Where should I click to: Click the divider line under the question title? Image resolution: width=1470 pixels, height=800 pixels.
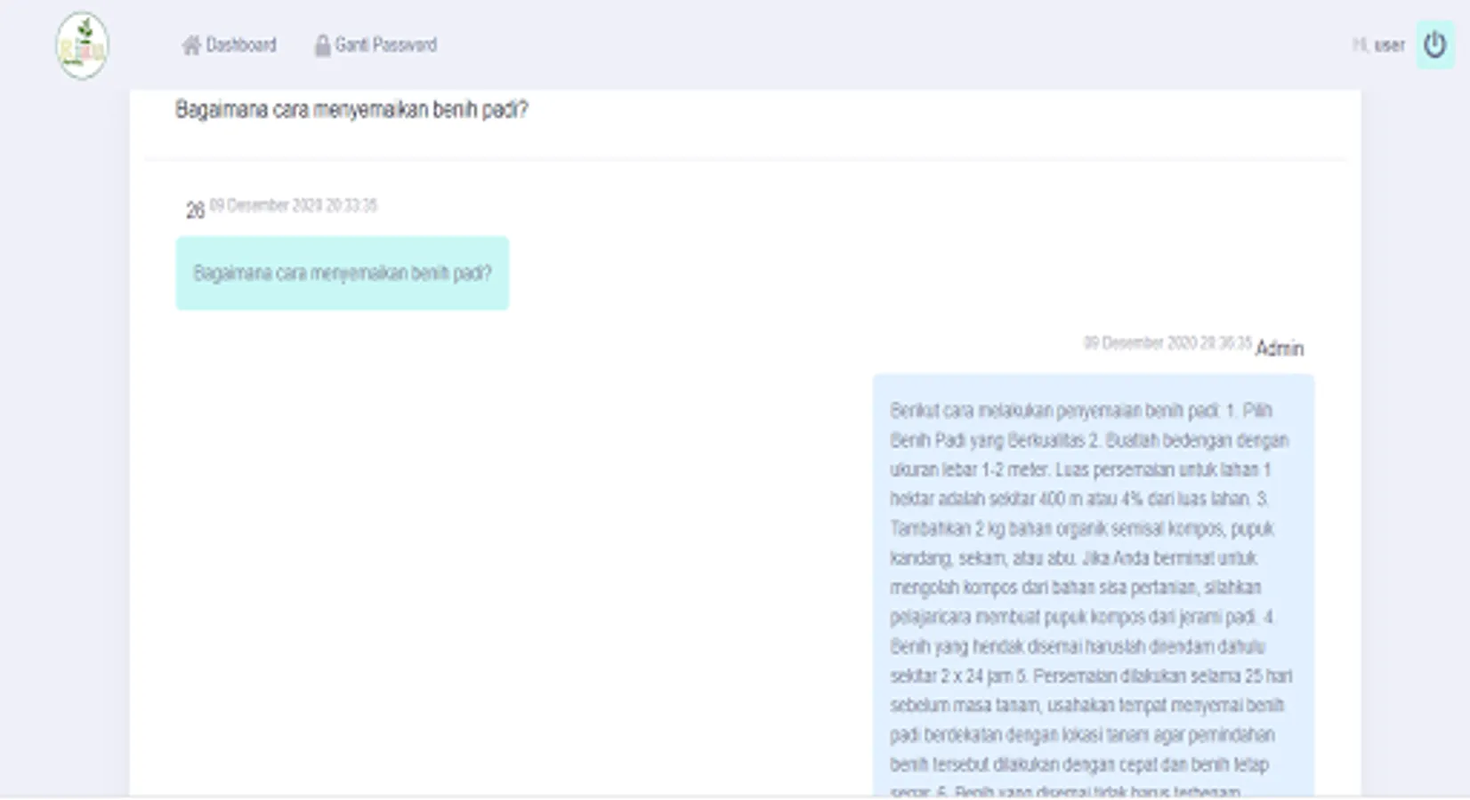click(746, 160)
